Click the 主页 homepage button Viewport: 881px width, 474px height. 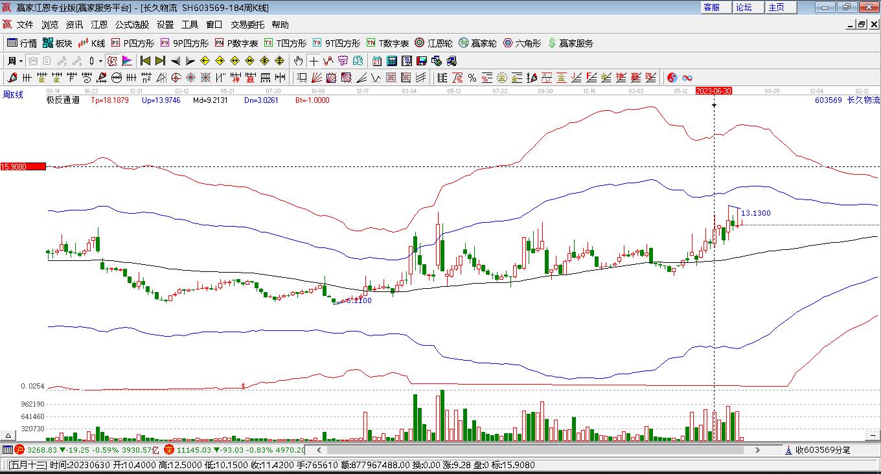(780, 7)
